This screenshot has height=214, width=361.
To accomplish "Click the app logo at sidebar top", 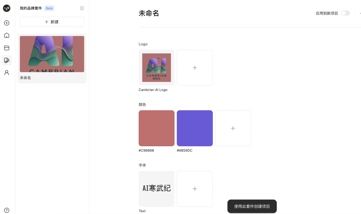I will [7, 8].
